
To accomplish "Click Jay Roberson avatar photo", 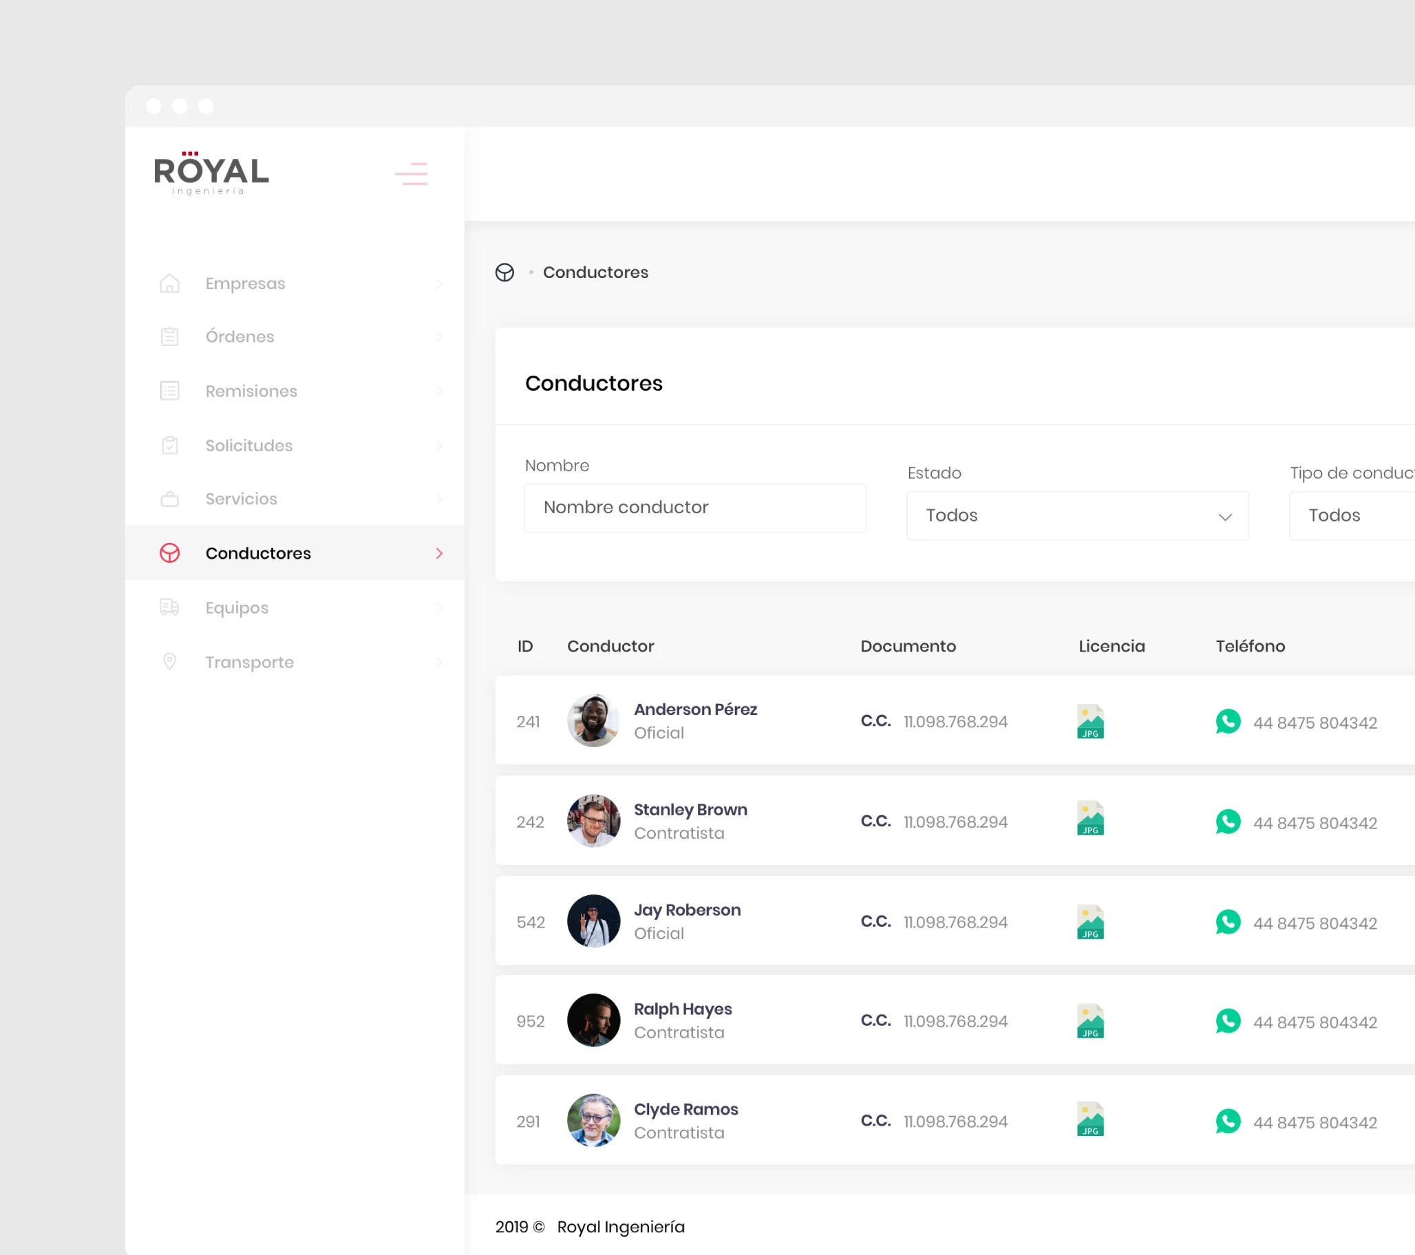I will pos(593,921).
